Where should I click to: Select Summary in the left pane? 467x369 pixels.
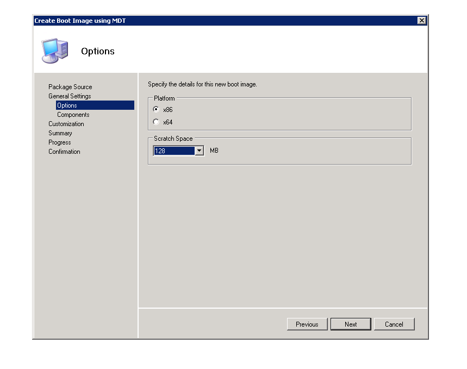coord(60,133)
